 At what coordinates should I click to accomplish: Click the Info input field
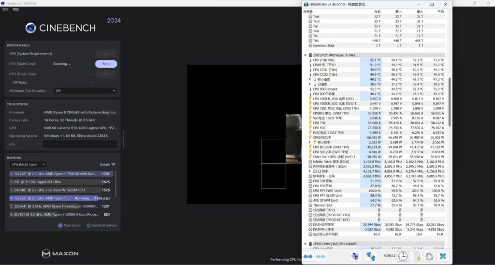(80, 144)
